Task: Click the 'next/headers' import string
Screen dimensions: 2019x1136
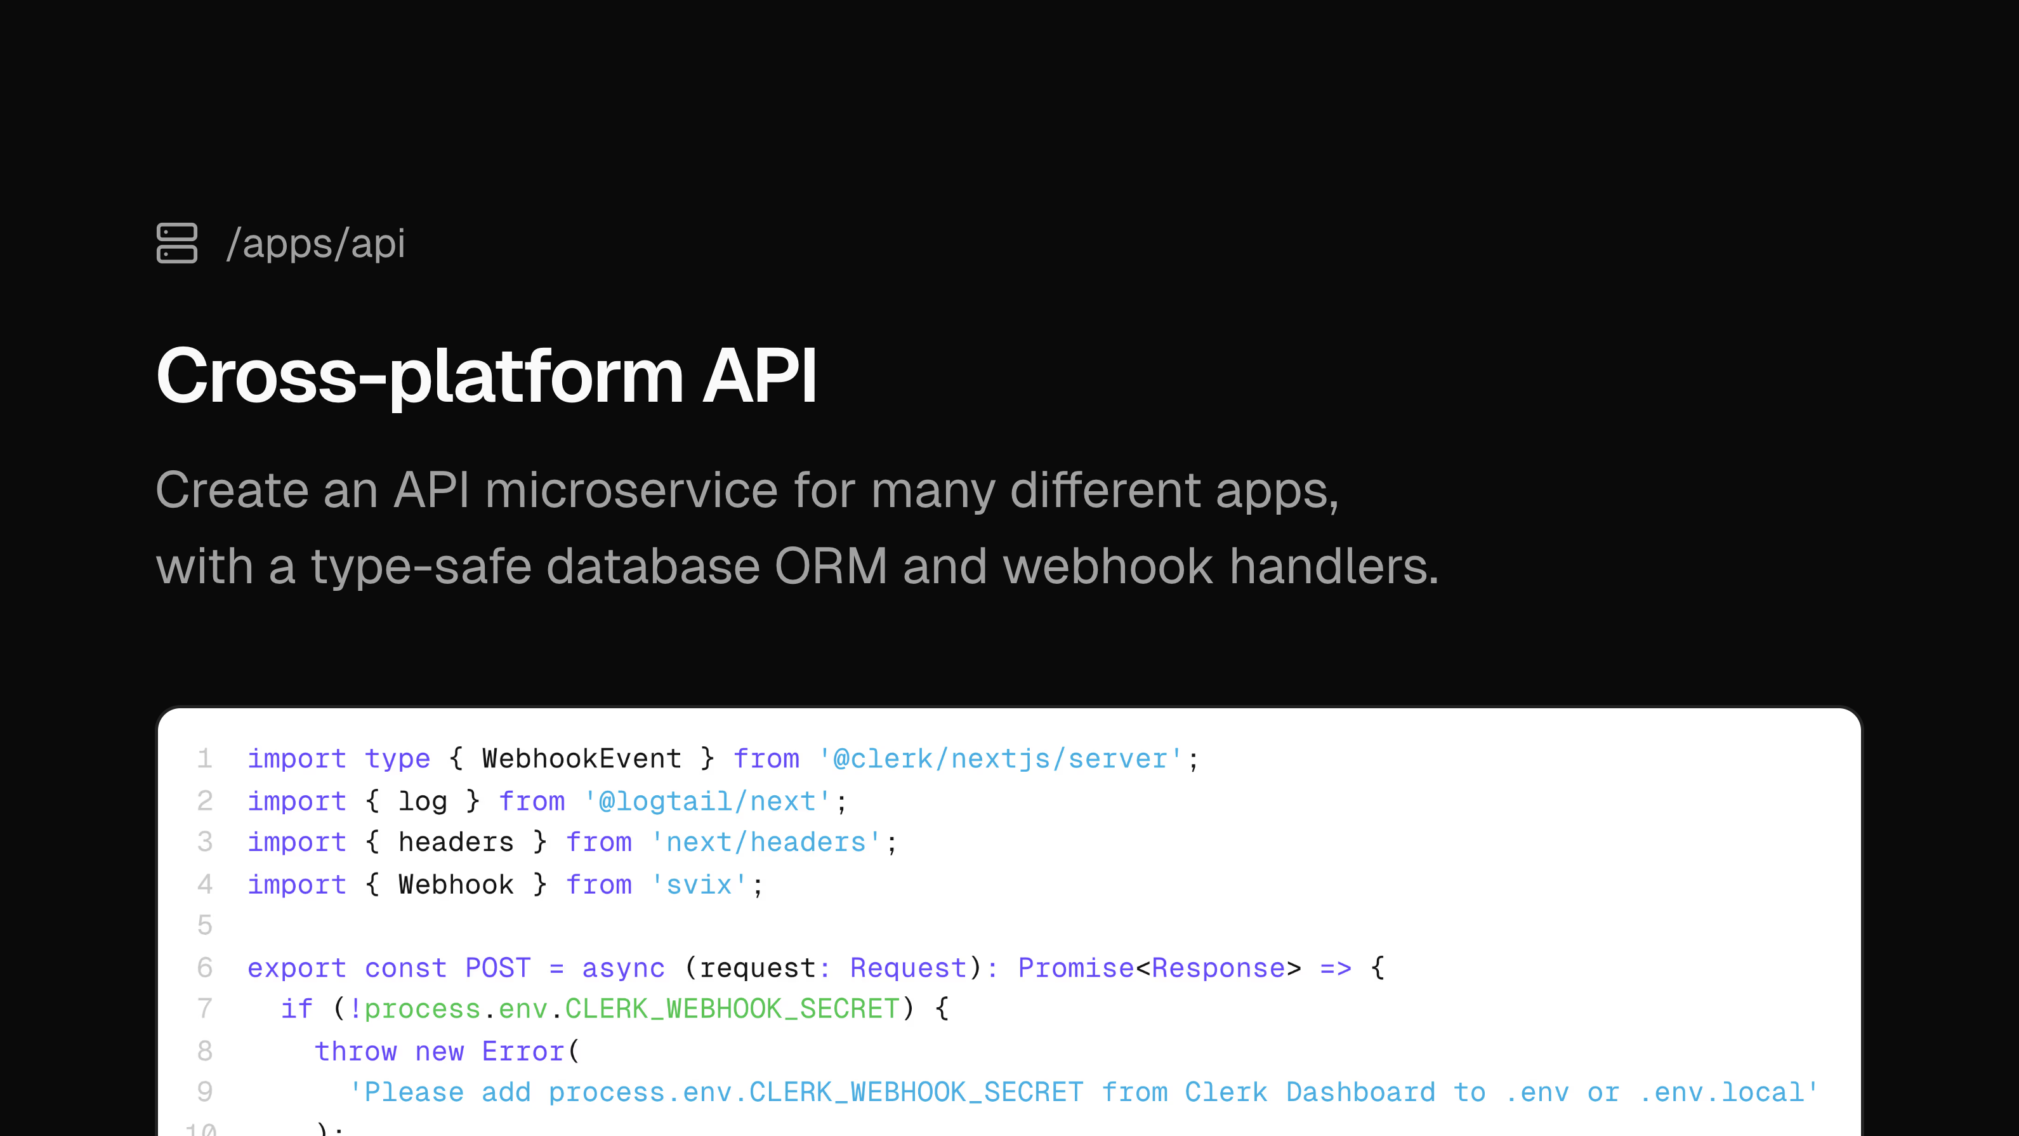Action: click(x=766, y=842)
